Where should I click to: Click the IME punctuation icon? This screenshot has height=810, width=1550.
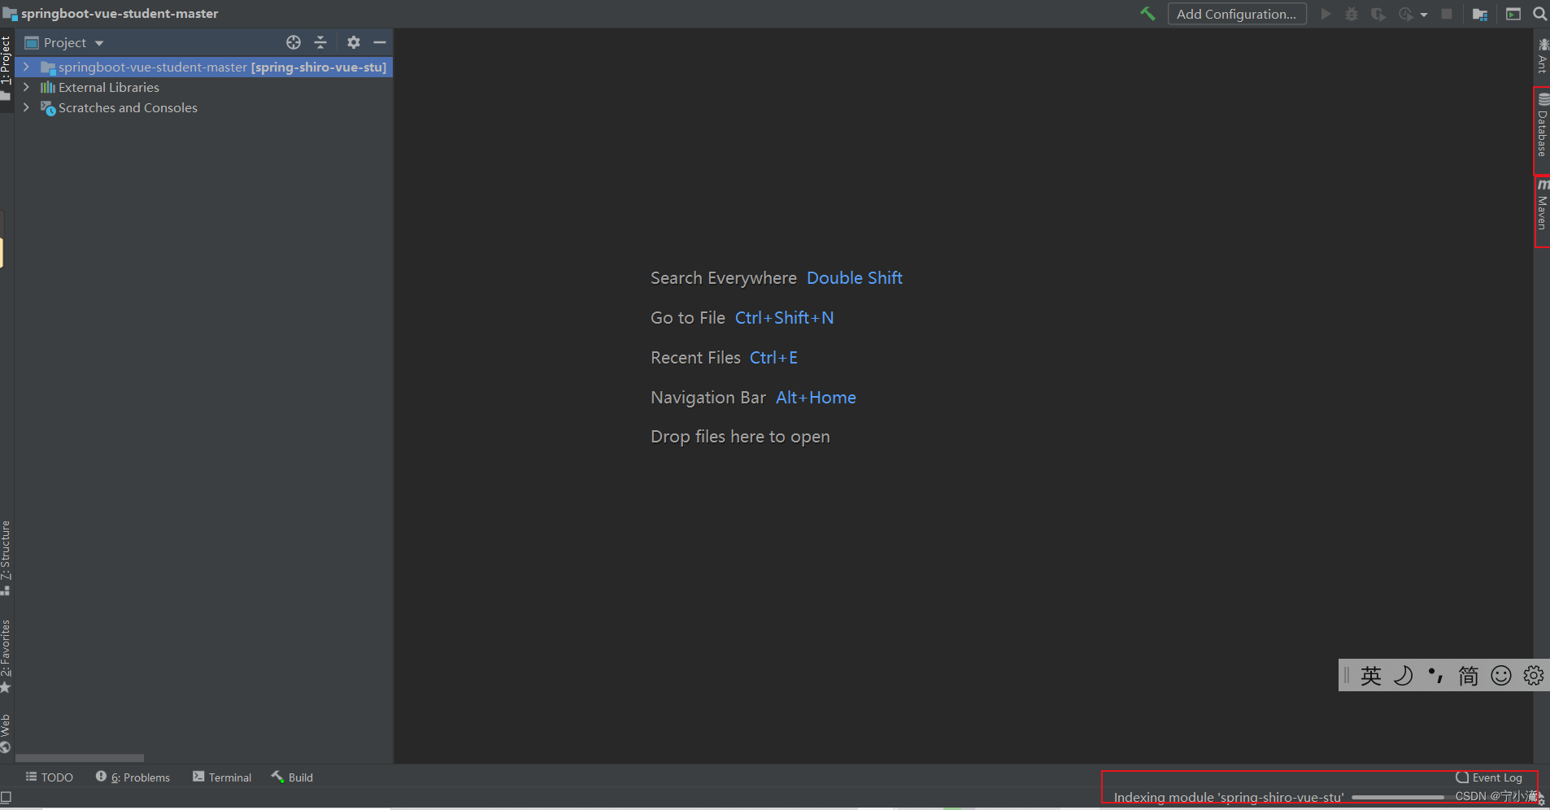[x=1435, y=676]
